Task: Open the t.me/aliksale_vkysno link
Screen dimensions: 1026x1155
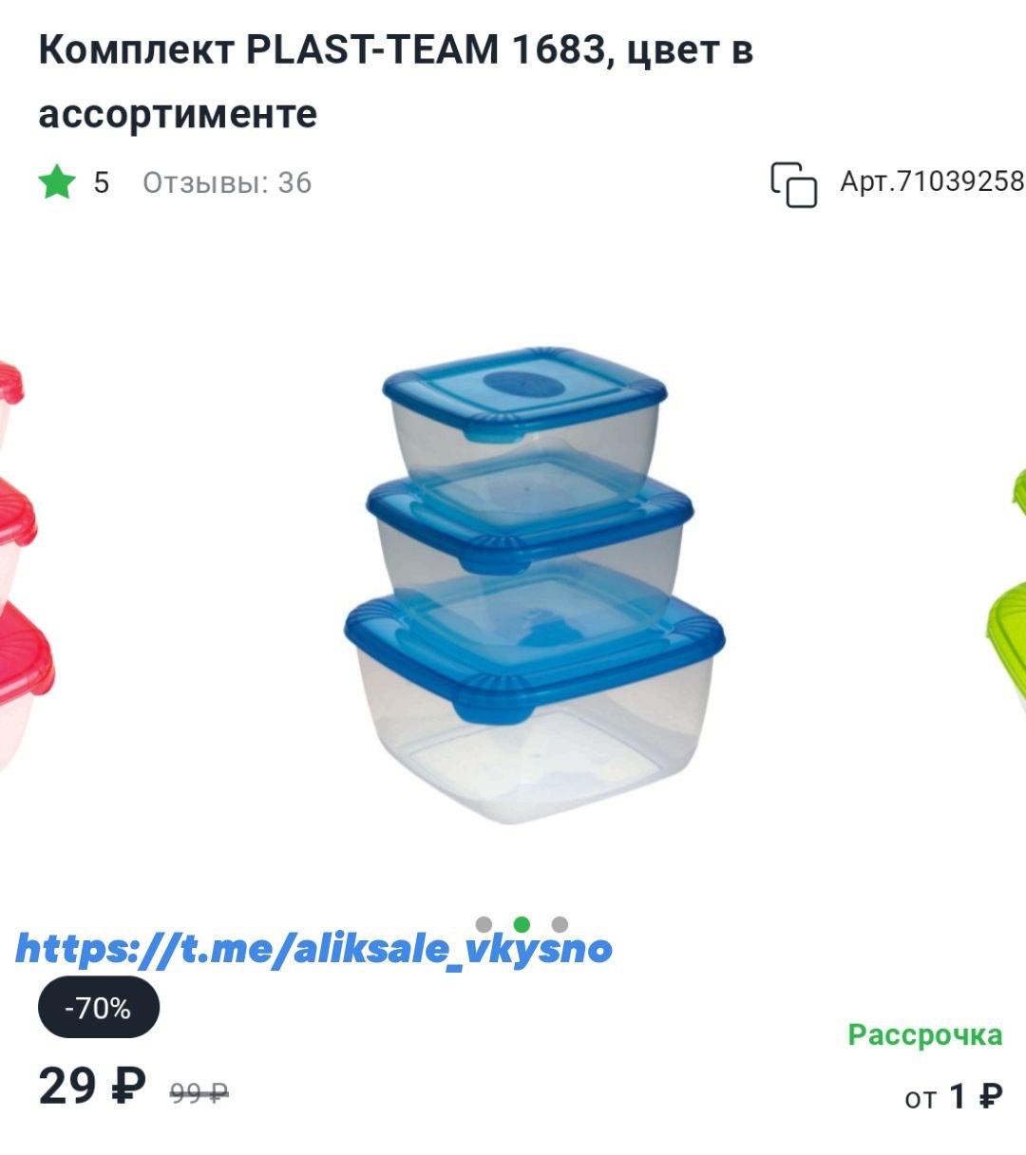Action: tap(314, 948)
